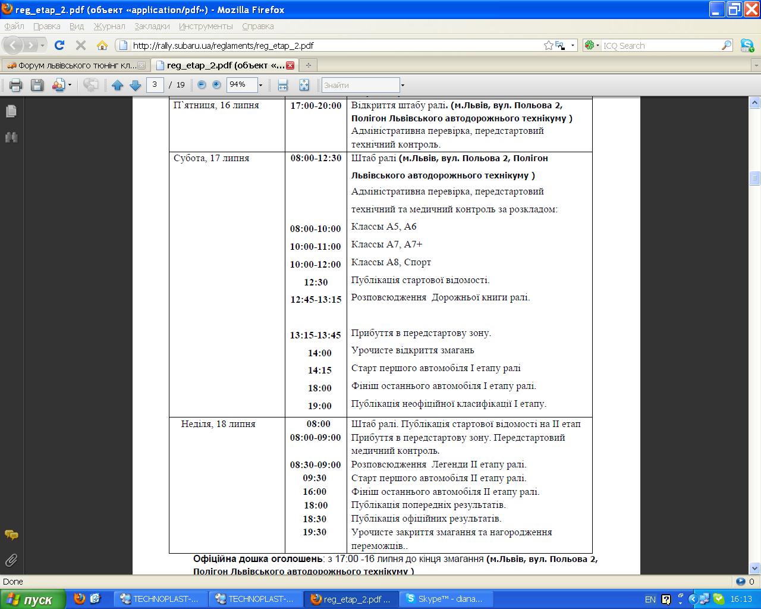The height and width of the screenshot is (609, 761).
Task: Stop loading the page
Action: tap(80, 45)
